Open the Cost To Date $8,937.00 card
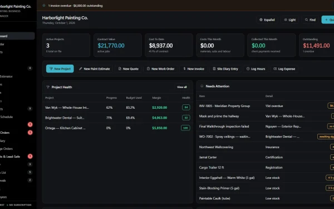Viewport: 334px width, 209px height. tap(169, 45)
